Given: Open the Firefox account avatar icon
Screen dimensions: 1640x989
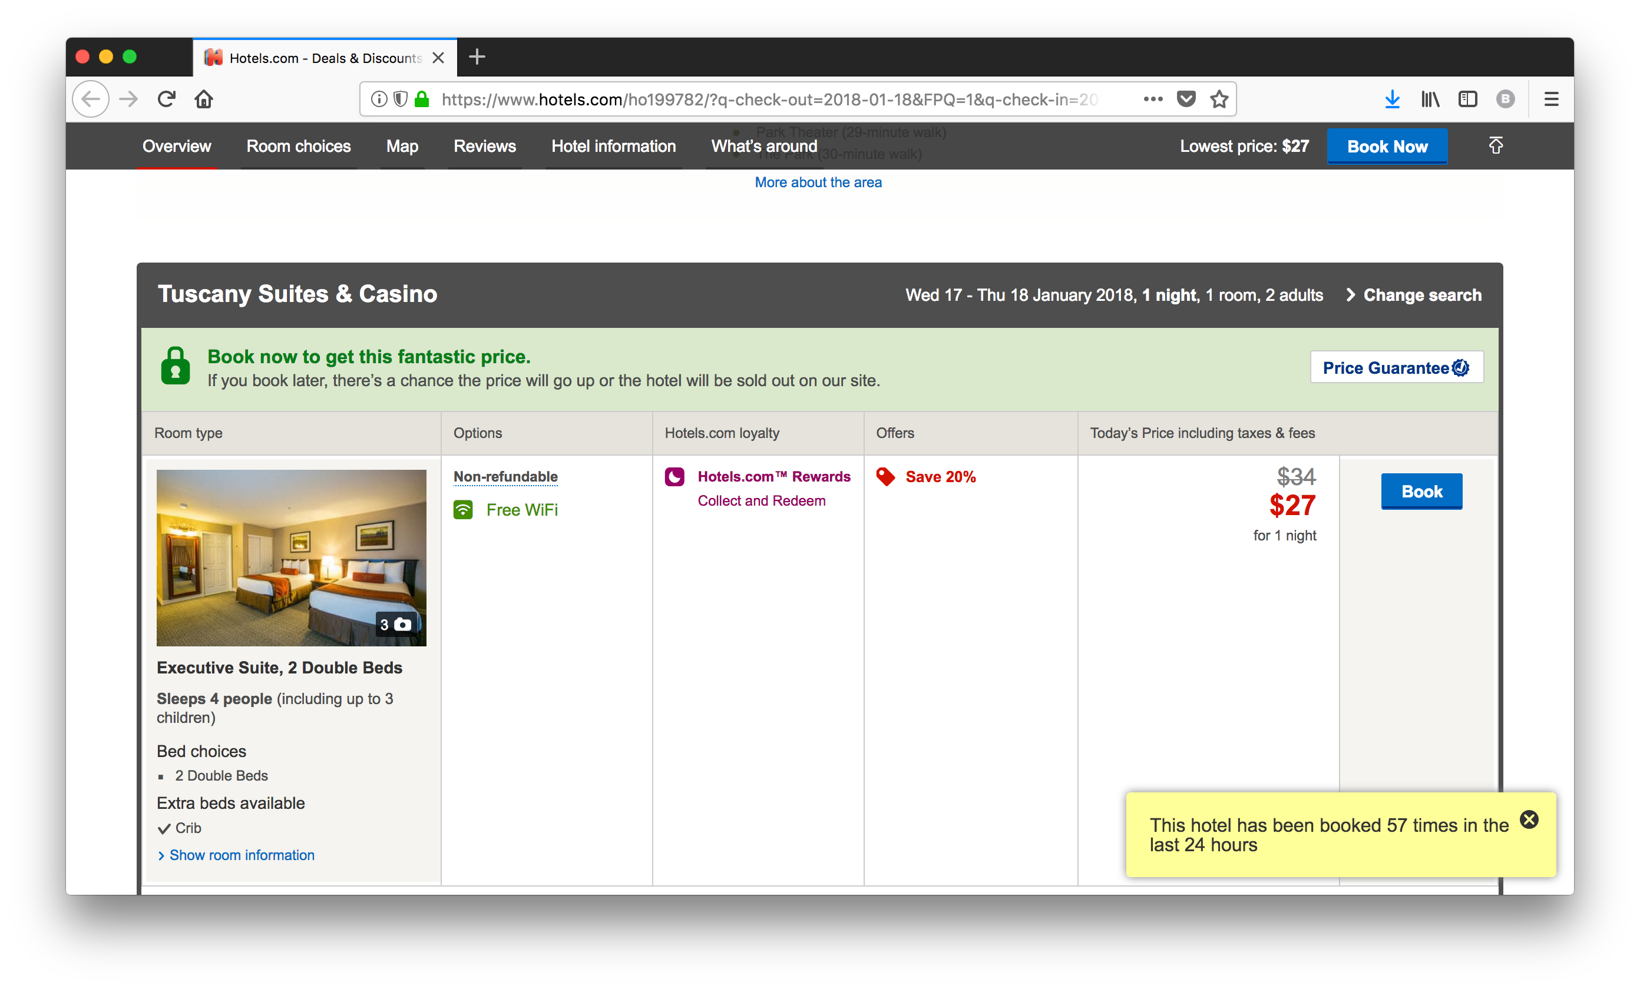Looking at the screenshot, I should pos(1505,99).
